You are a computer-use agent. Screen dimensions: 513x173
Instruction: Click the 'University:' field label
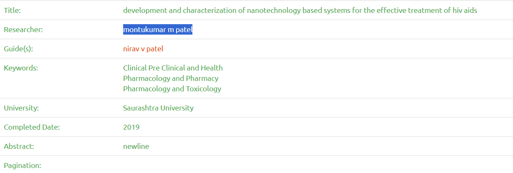[x=21, y=108]
